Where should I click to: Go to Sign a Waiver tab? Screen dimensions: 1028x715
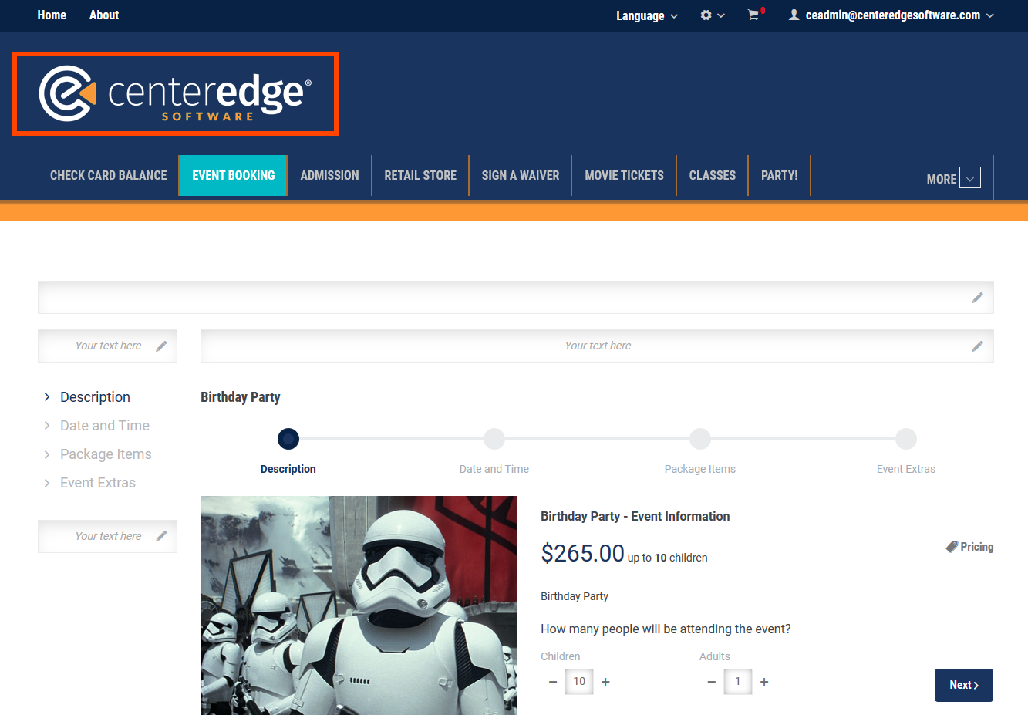pyautogui.click(x=521, y=176)
